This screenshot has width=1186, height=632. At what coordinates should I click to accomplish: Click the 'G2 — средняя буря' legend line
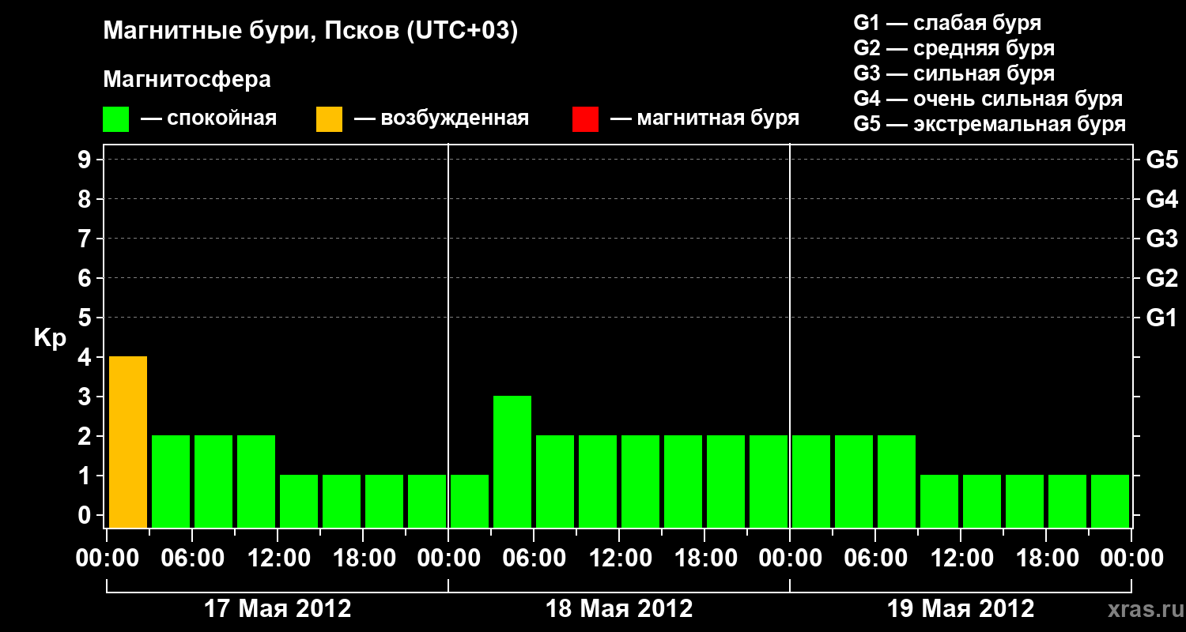(x=954, y=48)
